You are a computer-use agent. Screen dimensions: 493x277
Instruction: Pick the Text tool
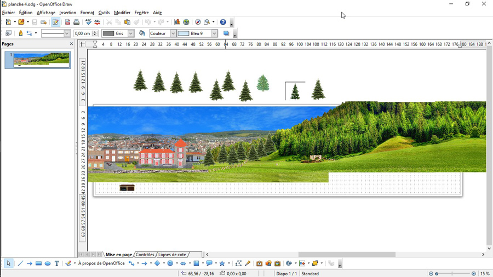tap(57, 263)
